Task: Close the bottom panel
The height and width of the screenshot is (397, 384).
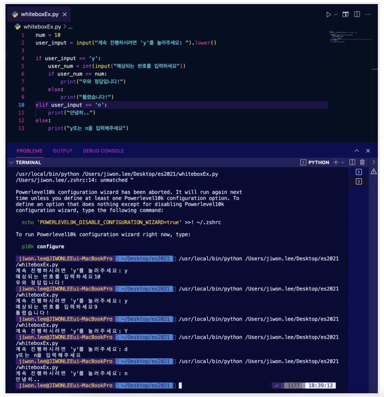Action: [368, 151]
